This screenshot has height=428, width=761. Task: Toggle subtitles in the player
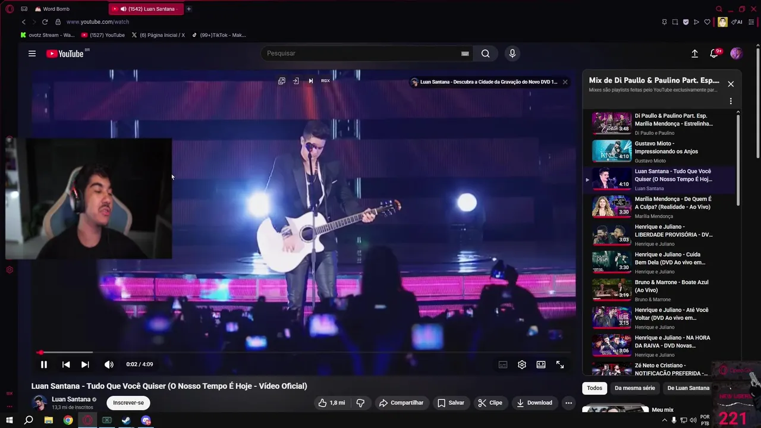pyautogui.click(x=503, y=364)
